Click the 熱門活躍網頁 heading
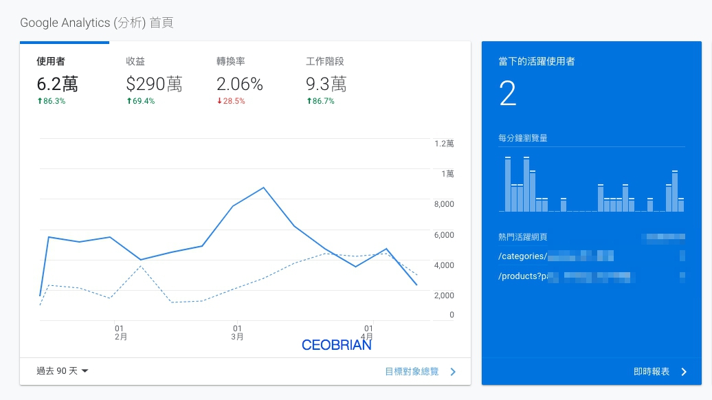Image resolution: width=712 pixels, height=400 pixels. click(x=522, y=236)
